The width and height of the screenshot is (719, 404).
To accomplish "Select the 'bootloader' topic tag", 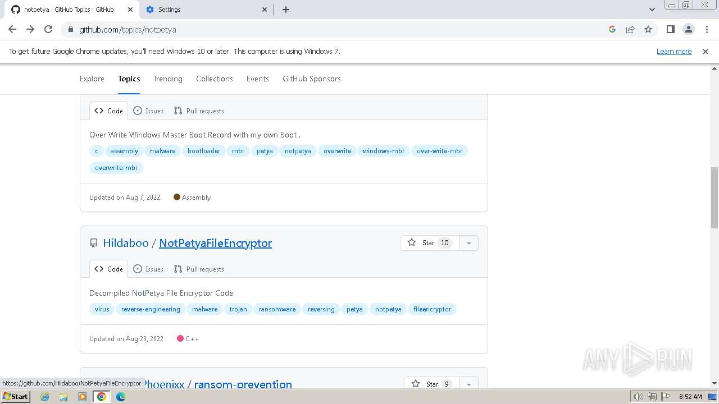I will coord(204,151).
